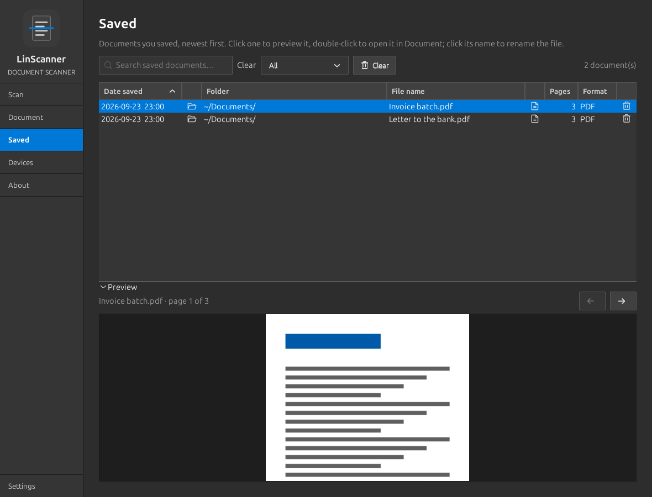
Task: Open the All filter dropdown
Action: tap(304, 65)
